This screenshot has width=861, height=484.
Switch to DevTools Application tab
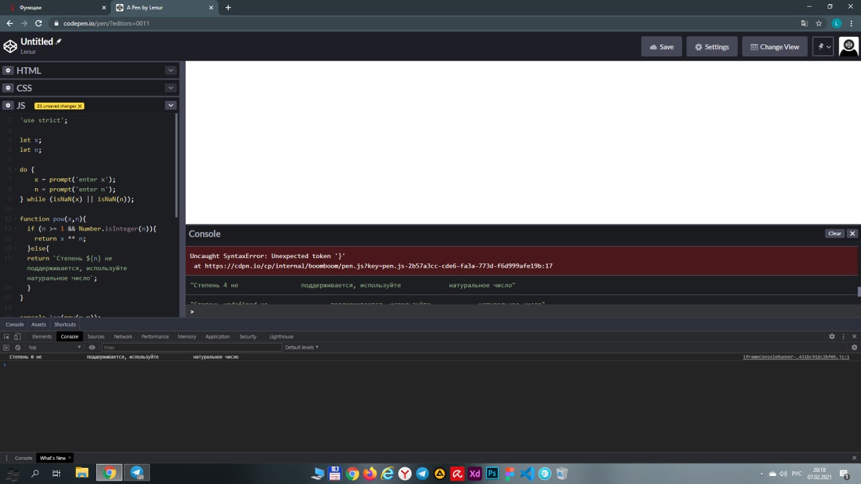(217, 336)
